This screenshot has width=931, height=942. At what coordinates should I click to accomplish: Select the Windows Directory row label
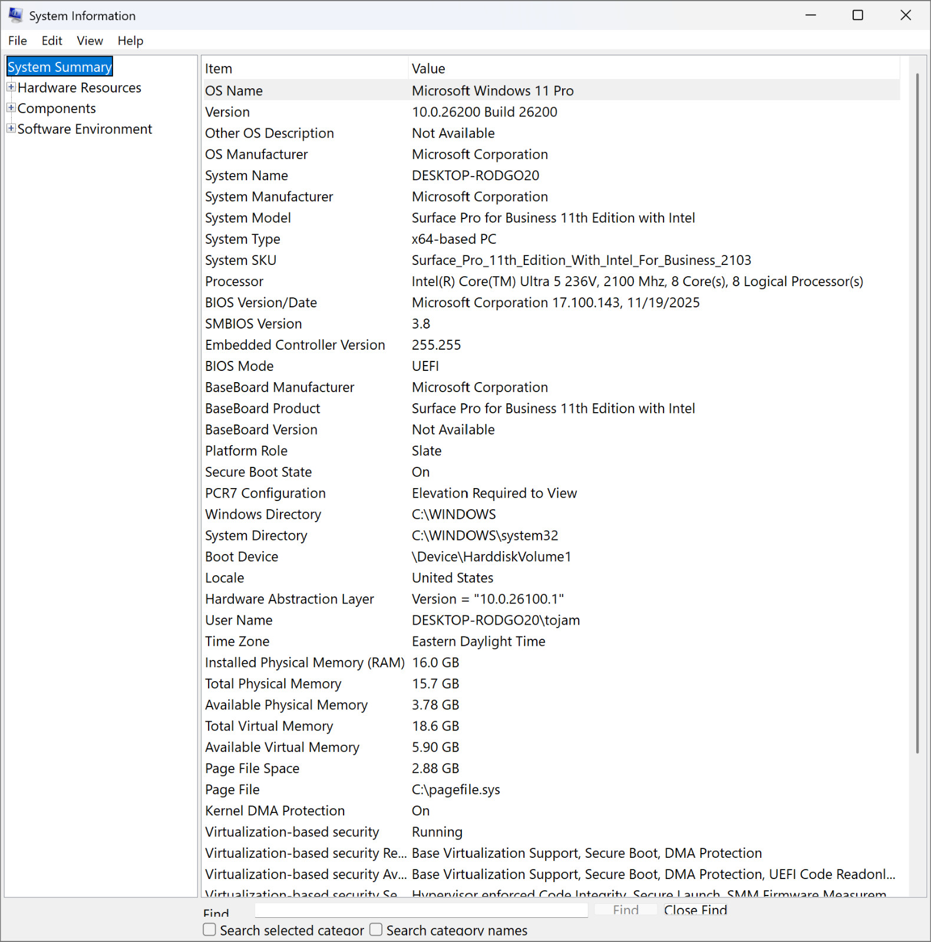coord(263,515)
